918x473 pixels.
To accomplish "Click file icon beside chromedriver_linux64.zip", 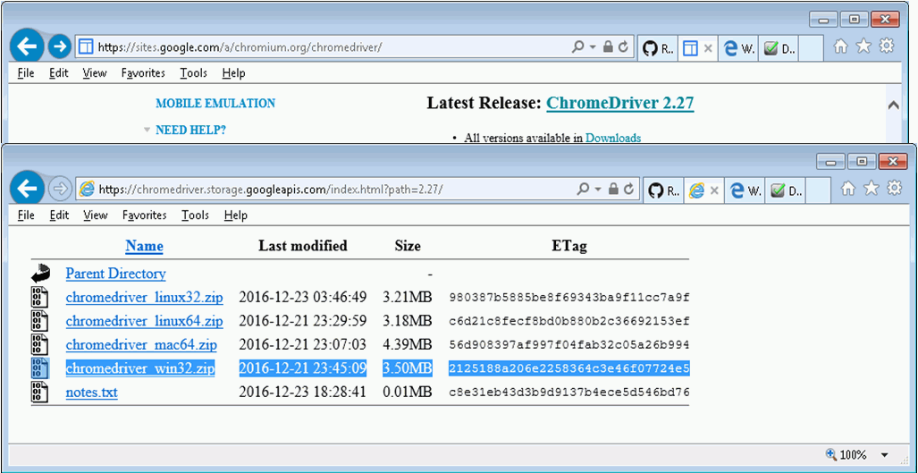I will coord(39,321).
